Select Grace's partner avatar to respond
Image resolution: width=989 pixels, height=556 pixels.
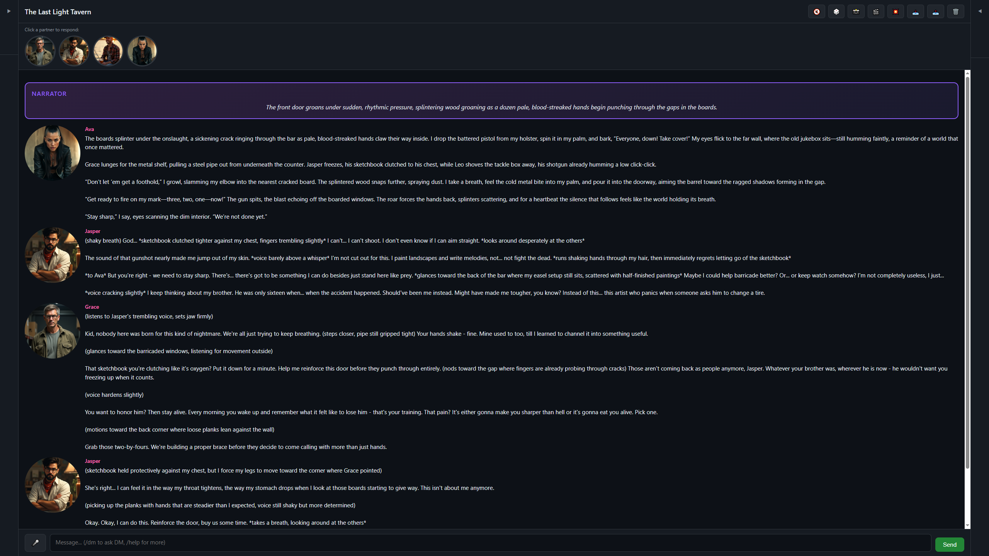coord(40,51)
